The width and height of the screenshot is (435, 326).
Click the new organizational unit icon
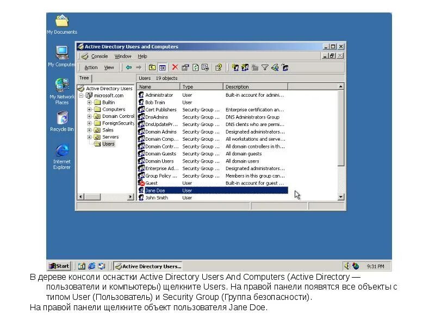(x=255, y=67)
